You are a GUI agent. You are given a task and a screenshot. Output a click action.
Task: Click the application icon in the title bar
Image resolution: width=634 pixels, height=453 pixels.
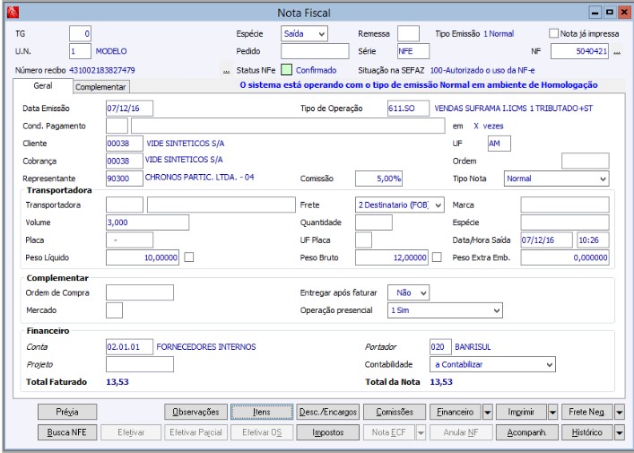(12, 13)
